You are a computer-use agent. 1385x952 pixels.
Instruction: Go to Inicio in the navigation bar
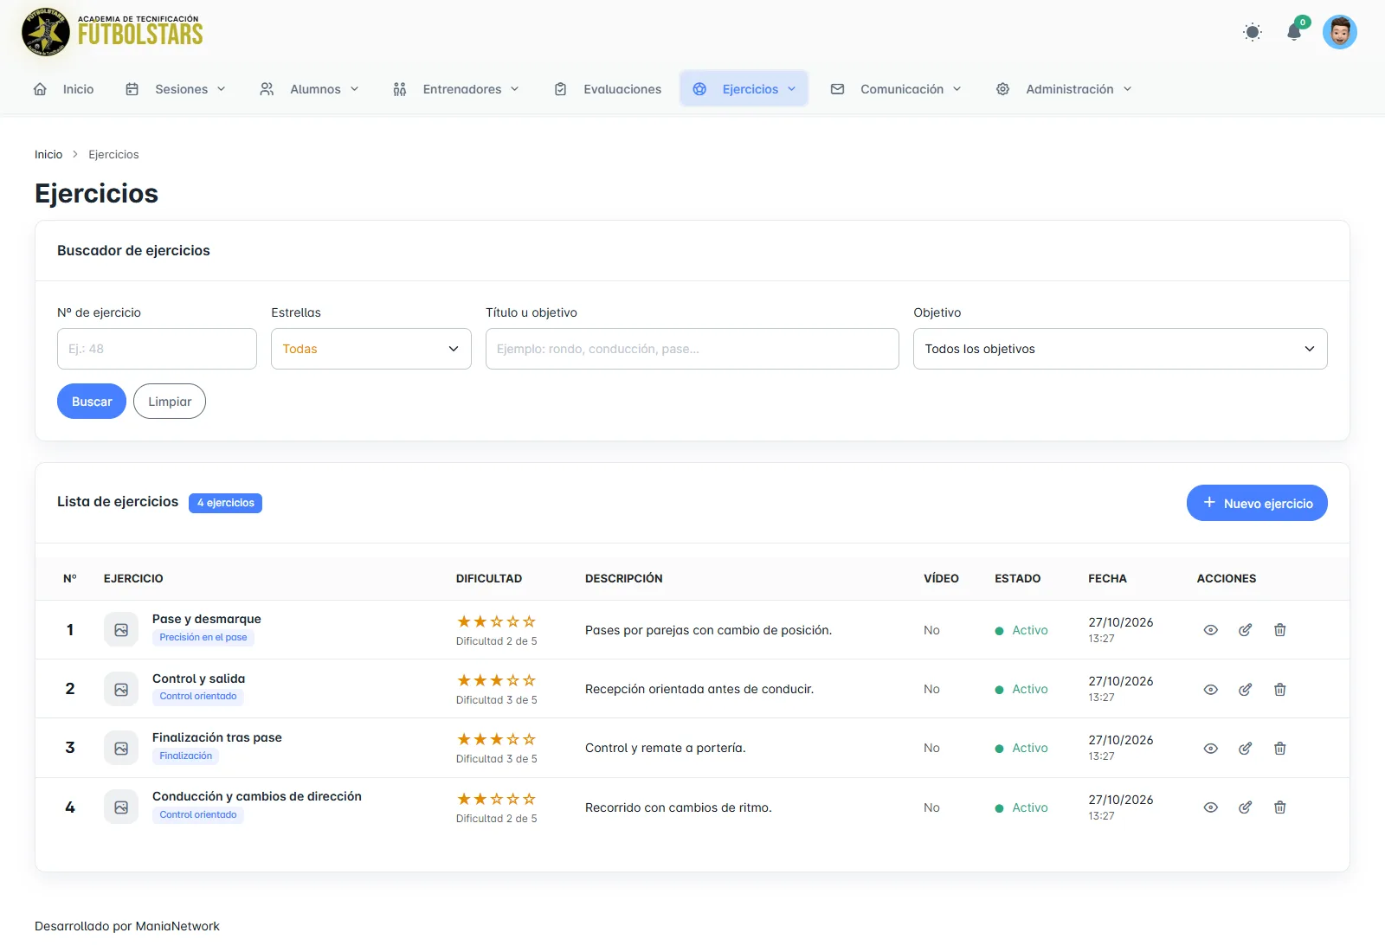tap(63, 89)
